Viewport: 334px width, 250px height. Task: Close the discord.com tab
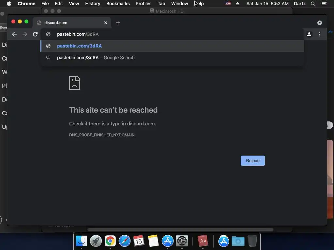click(x=106, y=23)
